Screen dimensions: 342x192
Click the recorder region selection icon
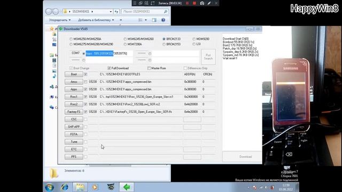(x=146, y=3)
